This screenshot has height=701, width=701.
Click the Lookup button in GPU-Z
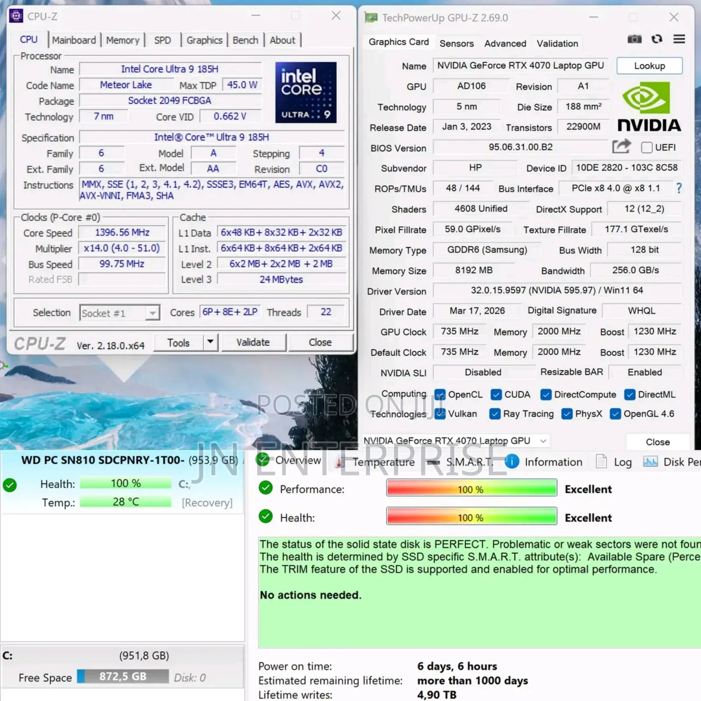pos(649,66)
